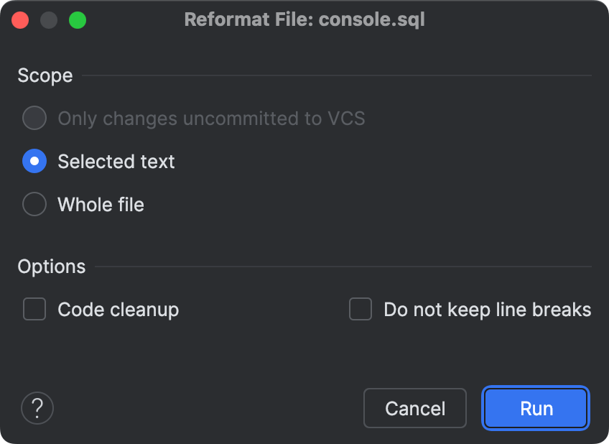This screenshot has width=609, height=444.
Task: Click the Selected text label
Action: pyautogui.click(x=116, y=162)
